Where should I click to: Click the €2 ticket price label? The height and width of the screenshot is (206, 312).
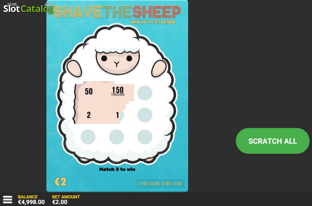[x=60, y=182]
